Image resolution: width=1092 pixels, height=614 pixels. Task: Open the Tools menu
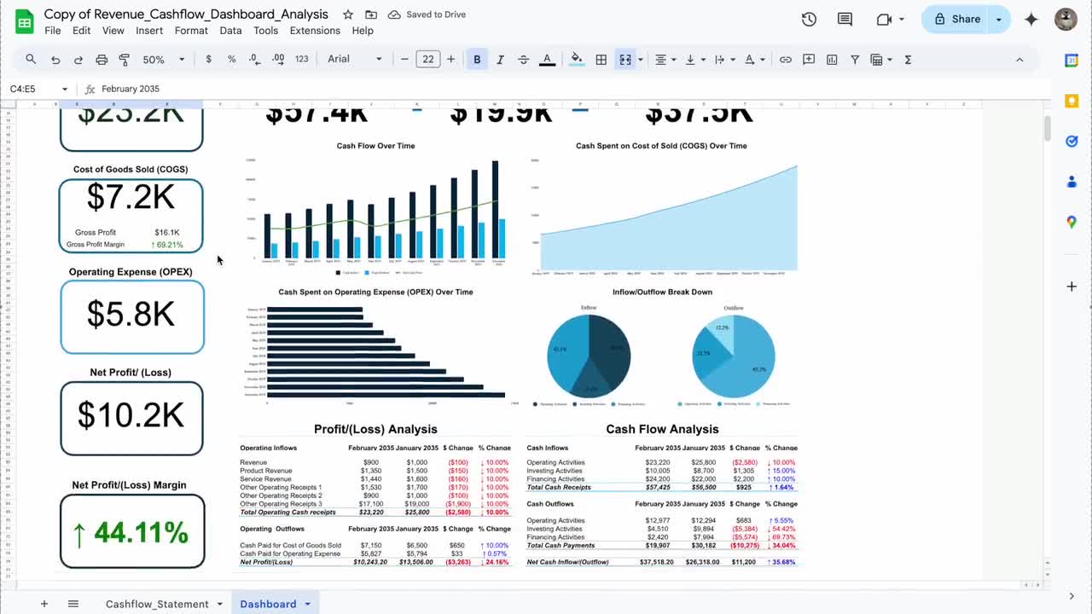(x=265, y=31)
